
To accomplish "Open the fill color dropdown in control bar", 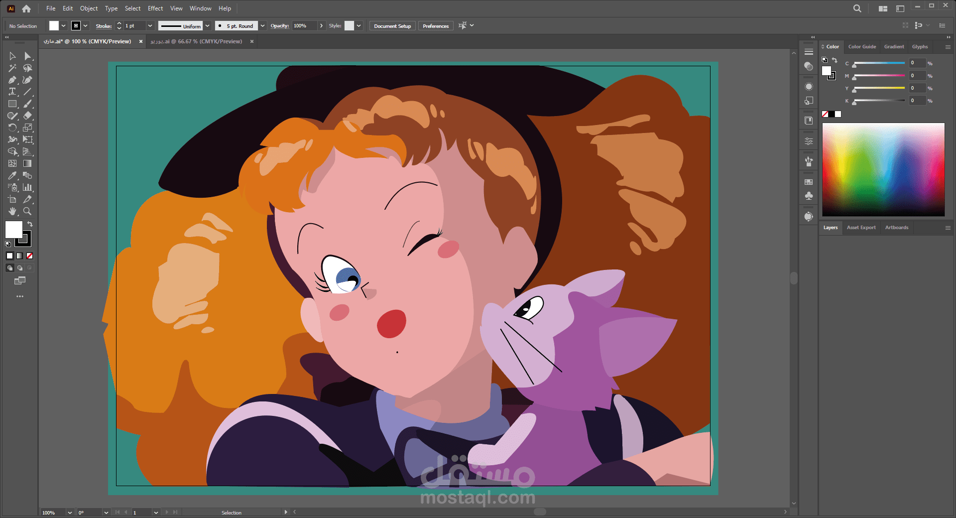I will click(64, 26).
